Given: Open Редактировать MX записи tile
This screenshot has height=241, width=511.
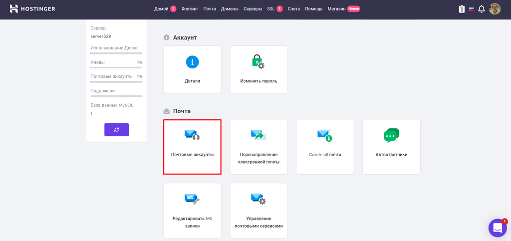Looking at the screenshot, I should pyautogui.click(x=192, y=210).
